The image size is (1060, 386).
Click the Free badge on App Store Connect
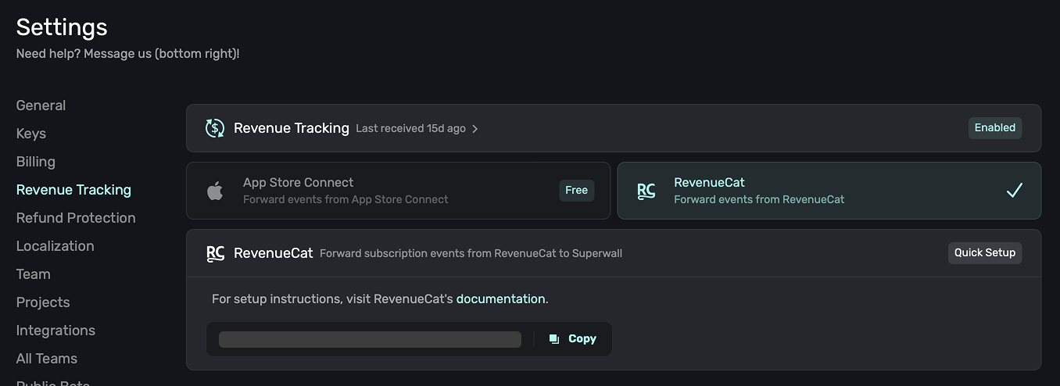pyautogui.click(x=576, y=190)
